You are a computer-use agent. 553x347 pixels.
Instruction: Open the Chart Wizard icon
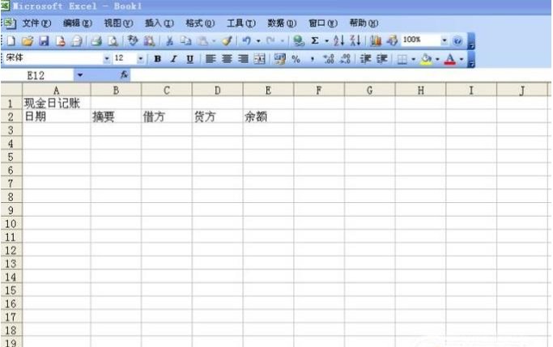tap(375, 41)
